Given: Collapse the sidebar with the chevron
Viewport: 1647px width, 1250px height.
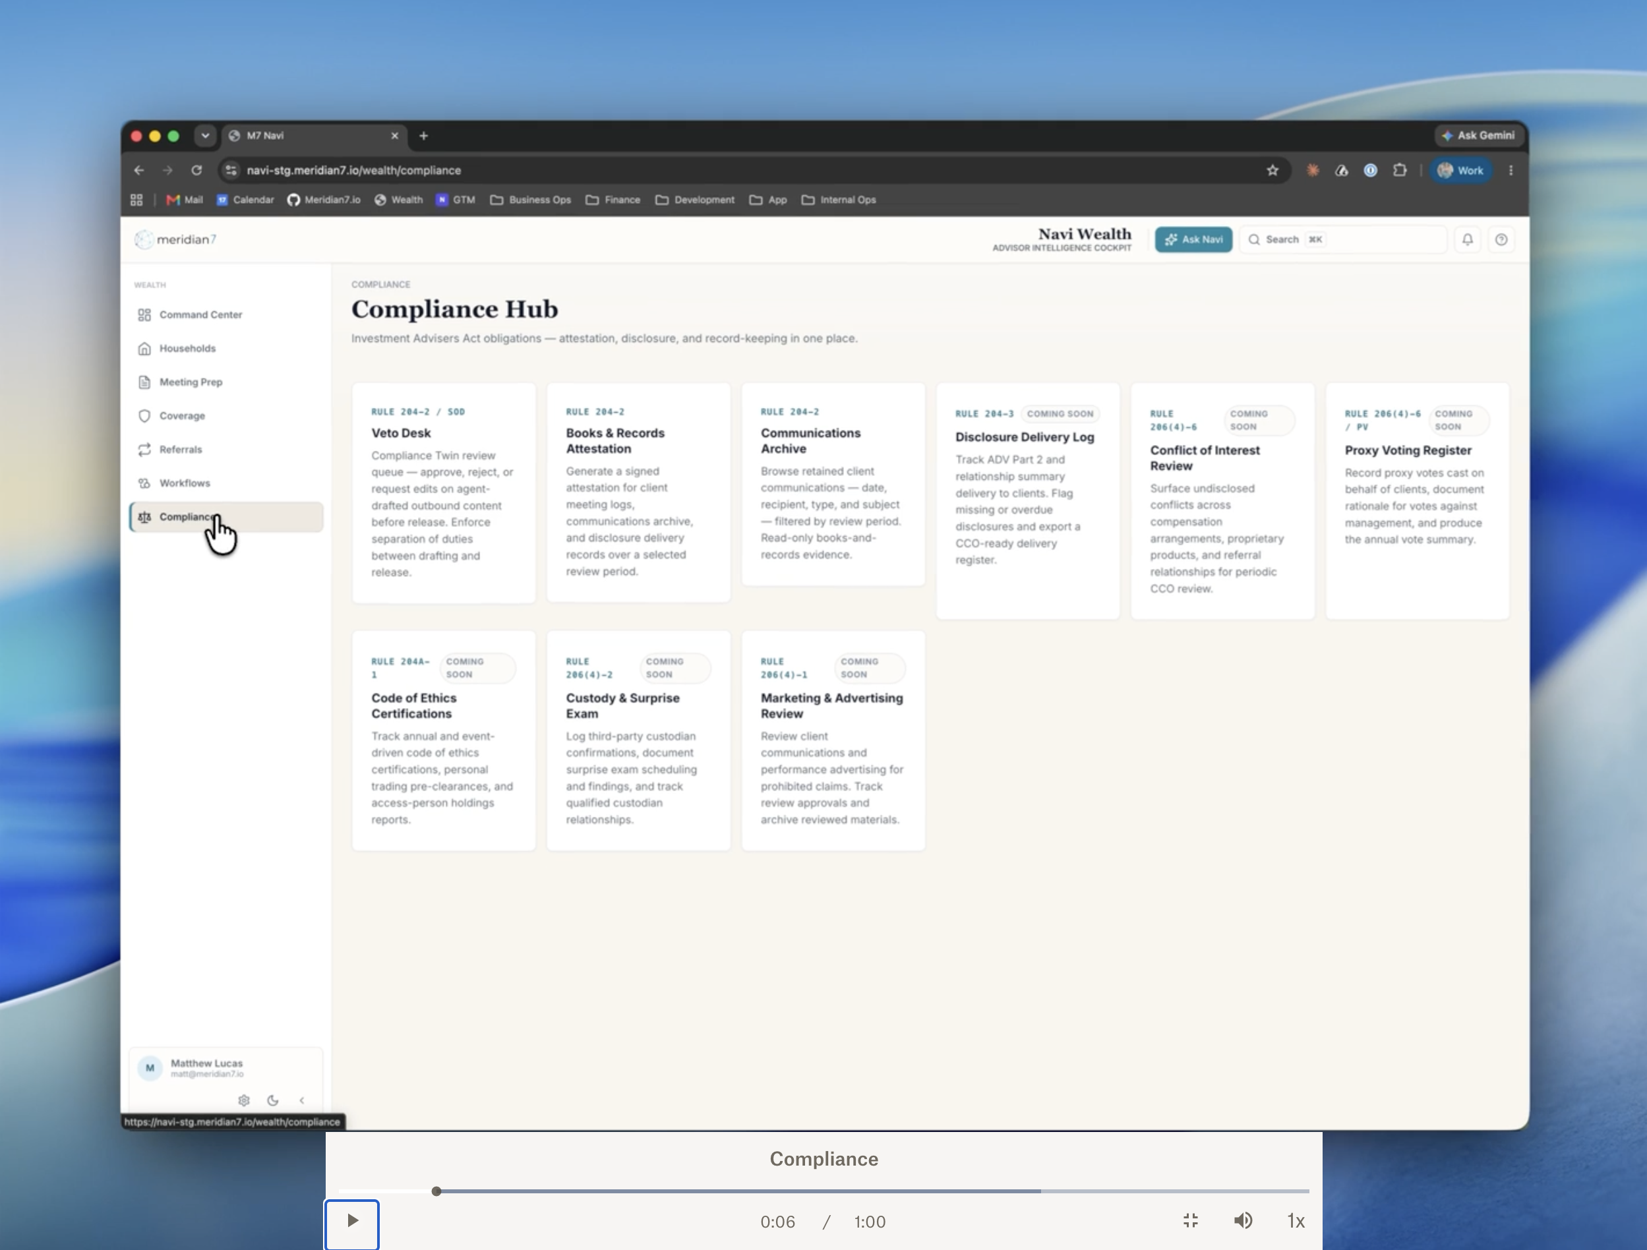Looking at the screenshot, I should coord(301,1100).
